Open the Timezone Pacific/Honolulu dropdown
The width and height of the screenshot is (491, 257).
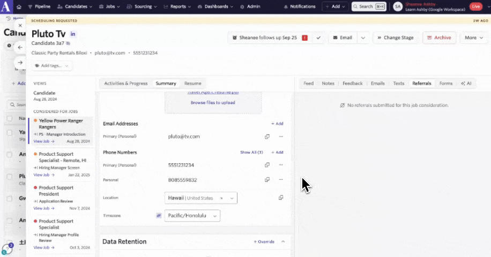[x=192, y=216]
